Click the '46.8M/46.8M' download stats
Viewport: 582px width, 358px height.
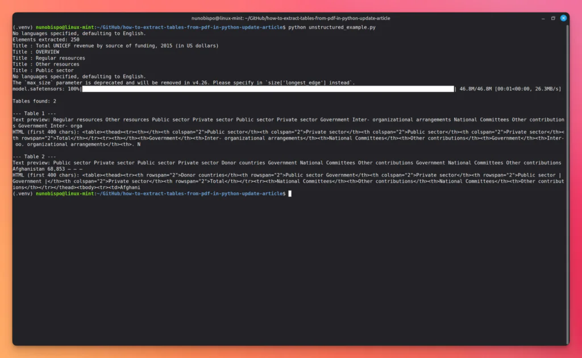pos(476,89)
